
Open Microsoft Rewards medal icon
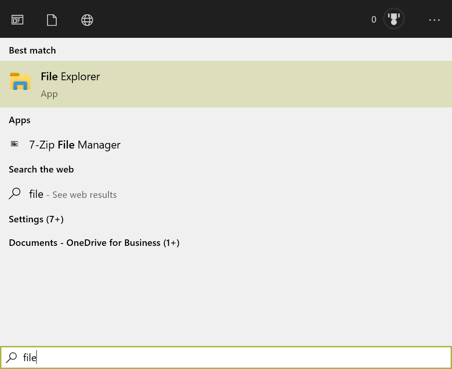click(393, 19)
